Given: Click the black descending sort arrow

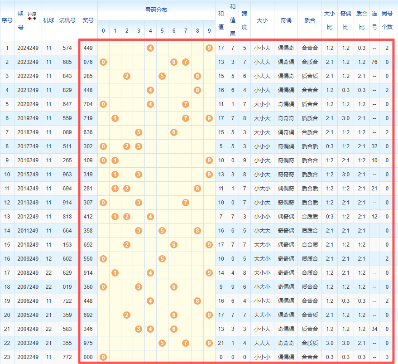Looking at the screenshot, I should [34, 18].
